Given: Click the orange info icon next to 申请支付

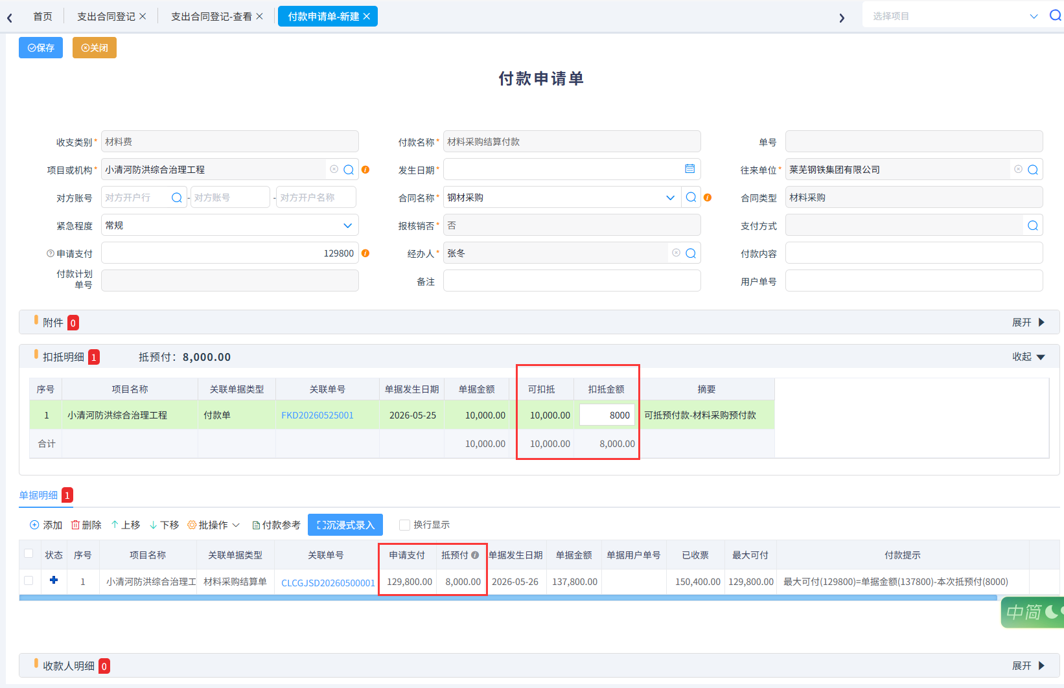Looking at the screenshot, I should tap(365, 253).
